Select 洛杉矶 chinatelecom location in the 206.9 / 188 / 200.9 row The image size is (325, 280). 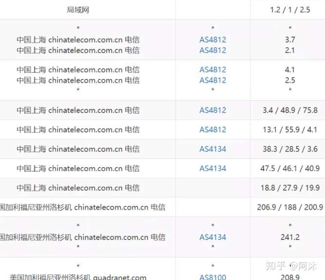[x=82, y=207]
